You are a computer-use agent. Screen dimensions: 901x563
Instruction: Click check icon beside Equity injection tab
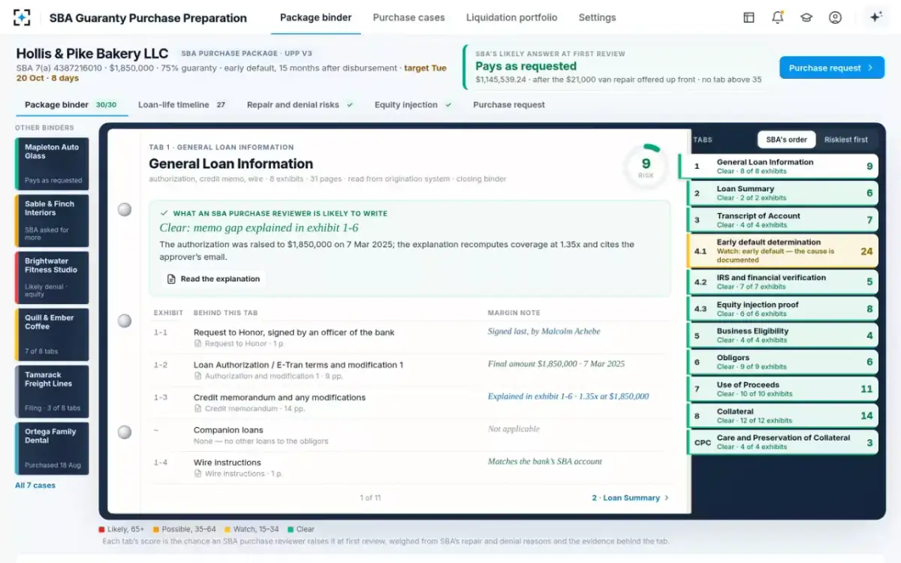(x=448, y=105)
